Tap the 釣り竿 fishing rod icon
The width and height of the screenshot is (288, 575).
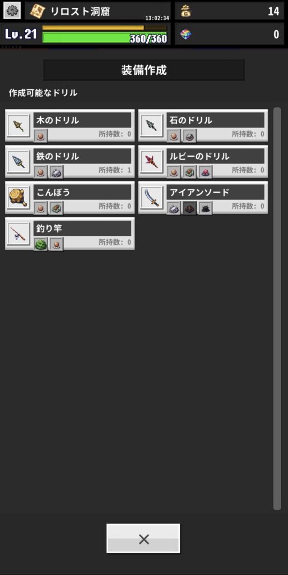[x=18, y=234]
